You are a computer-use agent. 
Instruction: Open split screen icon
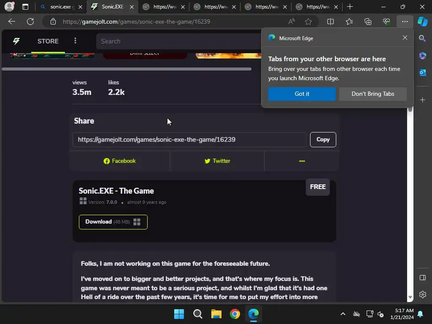coord(330,22)
